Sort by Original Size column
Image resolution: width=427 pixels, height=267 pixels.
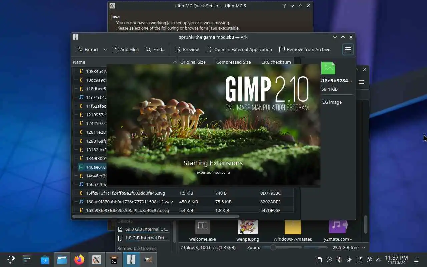[x=196, y=62]
